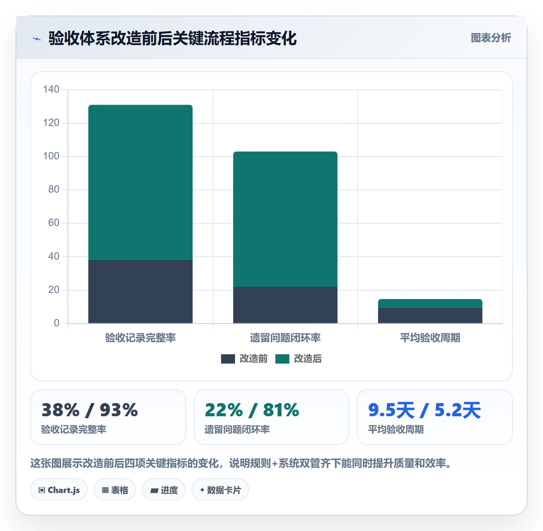Click the 遗留问题闭环率 caption under 22% / 81%

237,429
